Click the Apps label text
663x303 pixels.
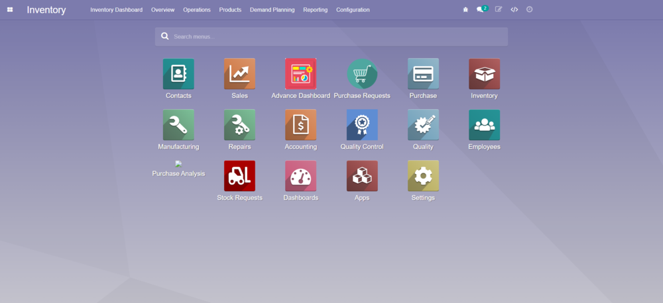(362, 198)
